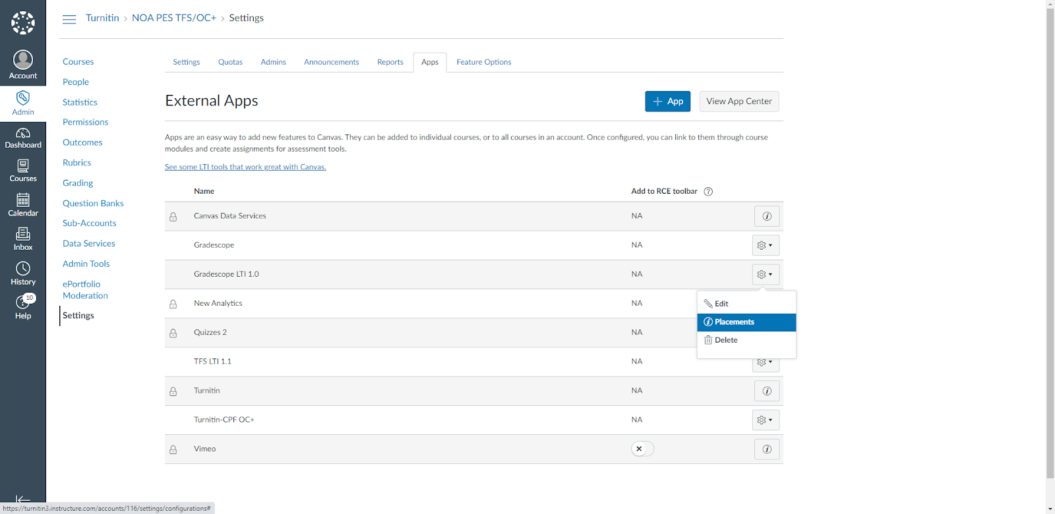
Task: Open Rubrics in the account menu
Action: point(77,163)
